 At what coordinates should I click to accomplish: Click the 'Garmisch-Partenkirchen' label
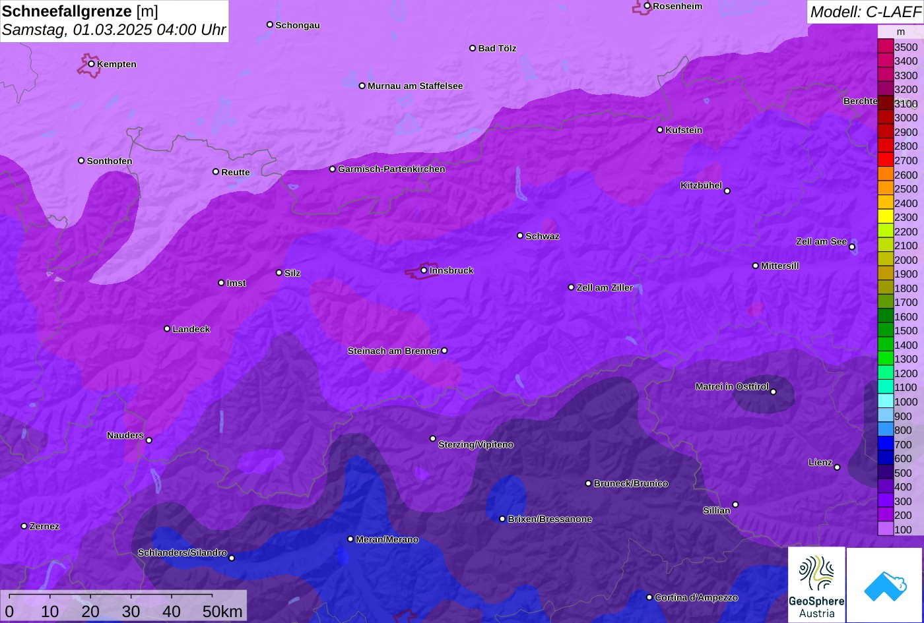(x=391, y=169)
